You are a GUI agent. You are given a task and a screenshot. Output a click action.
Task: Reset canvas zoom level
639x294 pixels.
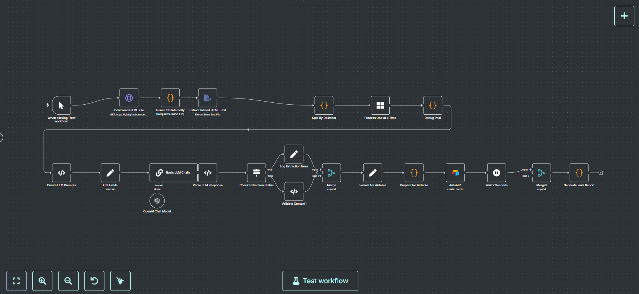pyautogui.click(x=94, y=281)
